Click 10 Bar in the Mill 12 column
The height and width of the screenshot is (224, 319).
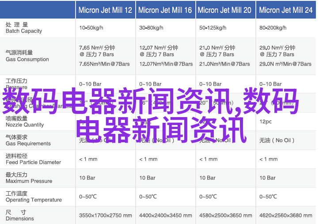point(87,178)
